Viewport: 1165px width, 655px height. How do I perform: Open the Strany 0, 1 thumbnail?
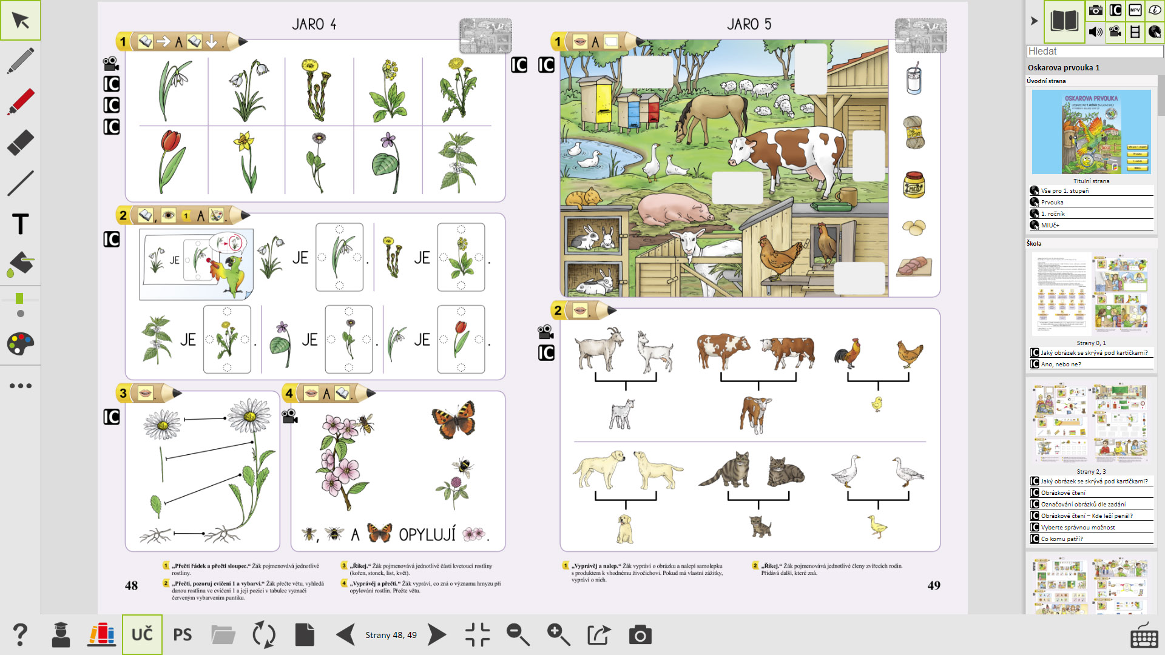click(x=1091, y=294)
